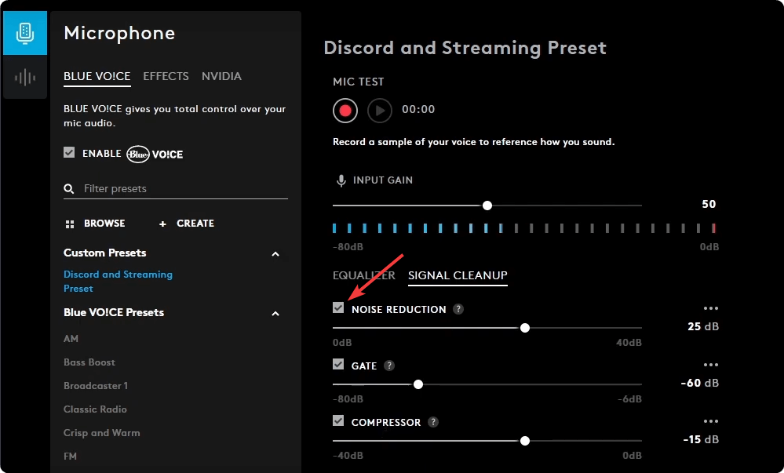The image size is (784, 473).
Task: Click the microphone icon beside Input Gain
Action: pyautogui.click(x=341, y=180)
